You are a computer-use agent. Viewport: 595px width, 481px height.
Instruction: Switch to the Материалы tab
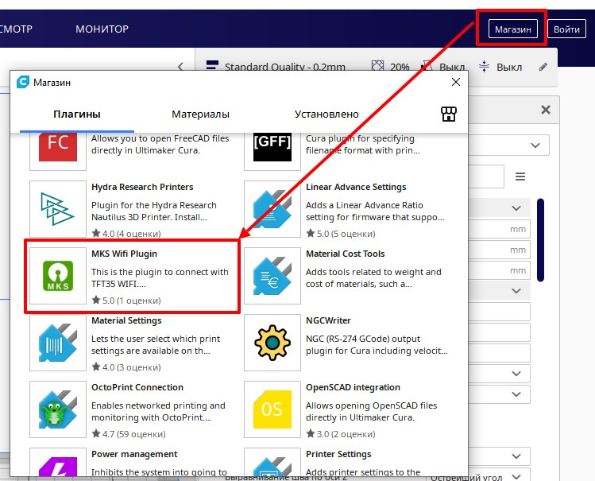[x=200, y=114]
